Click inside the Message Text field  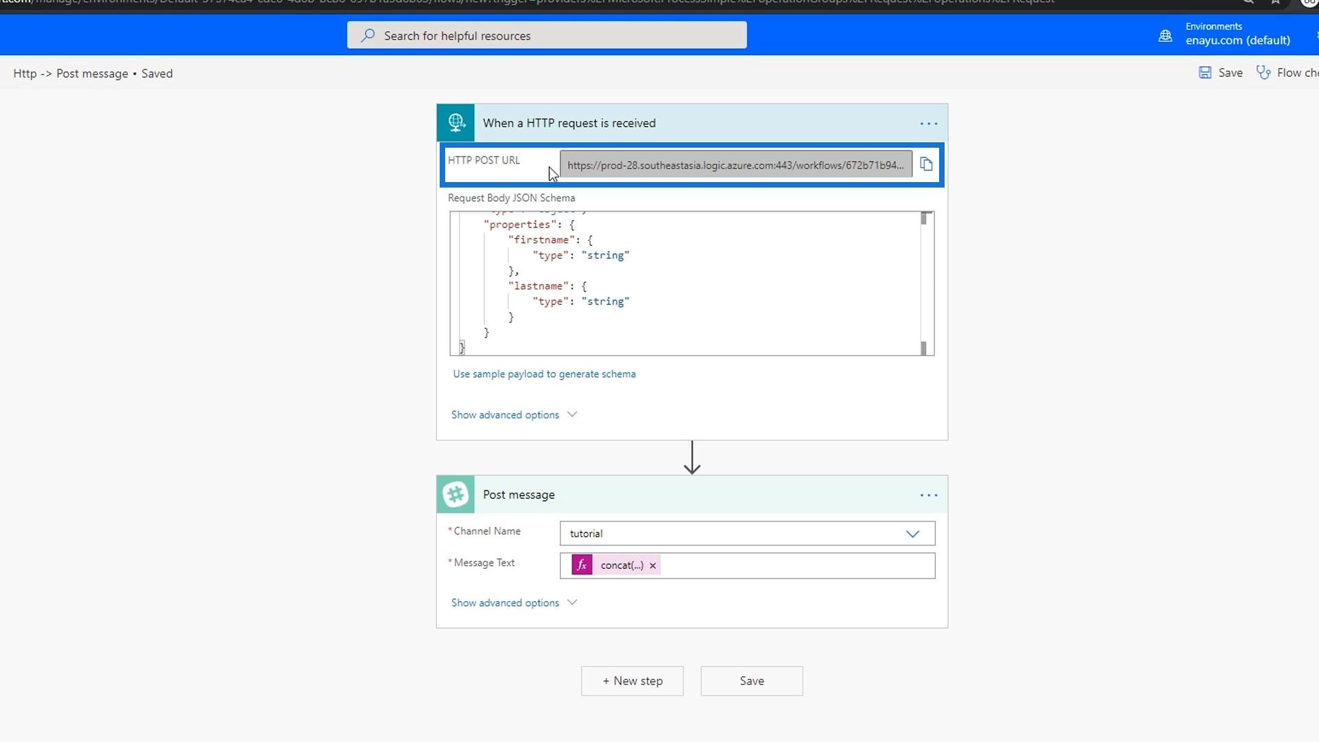click(x=797, y=565)
